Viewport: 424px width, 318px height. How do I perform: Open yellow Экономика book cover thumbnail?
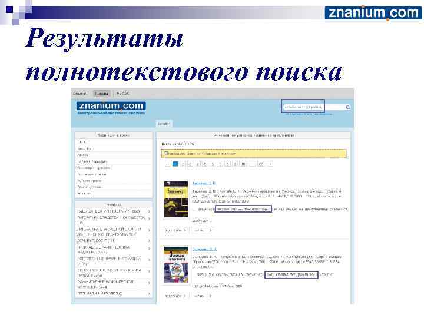pyautogui.click(x=175, y=199)
